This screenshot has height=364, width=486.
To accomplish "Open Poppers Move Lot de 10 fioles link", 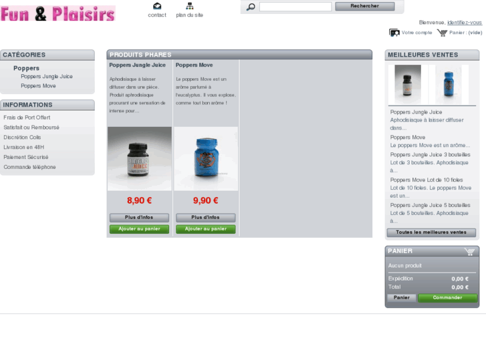I will [427, 180].
